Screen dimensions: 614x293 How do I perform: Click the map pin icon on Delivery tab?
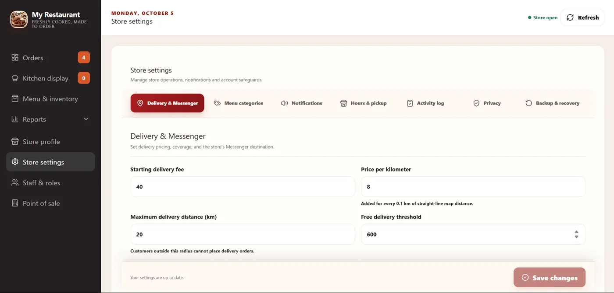[x=140, y=103]
